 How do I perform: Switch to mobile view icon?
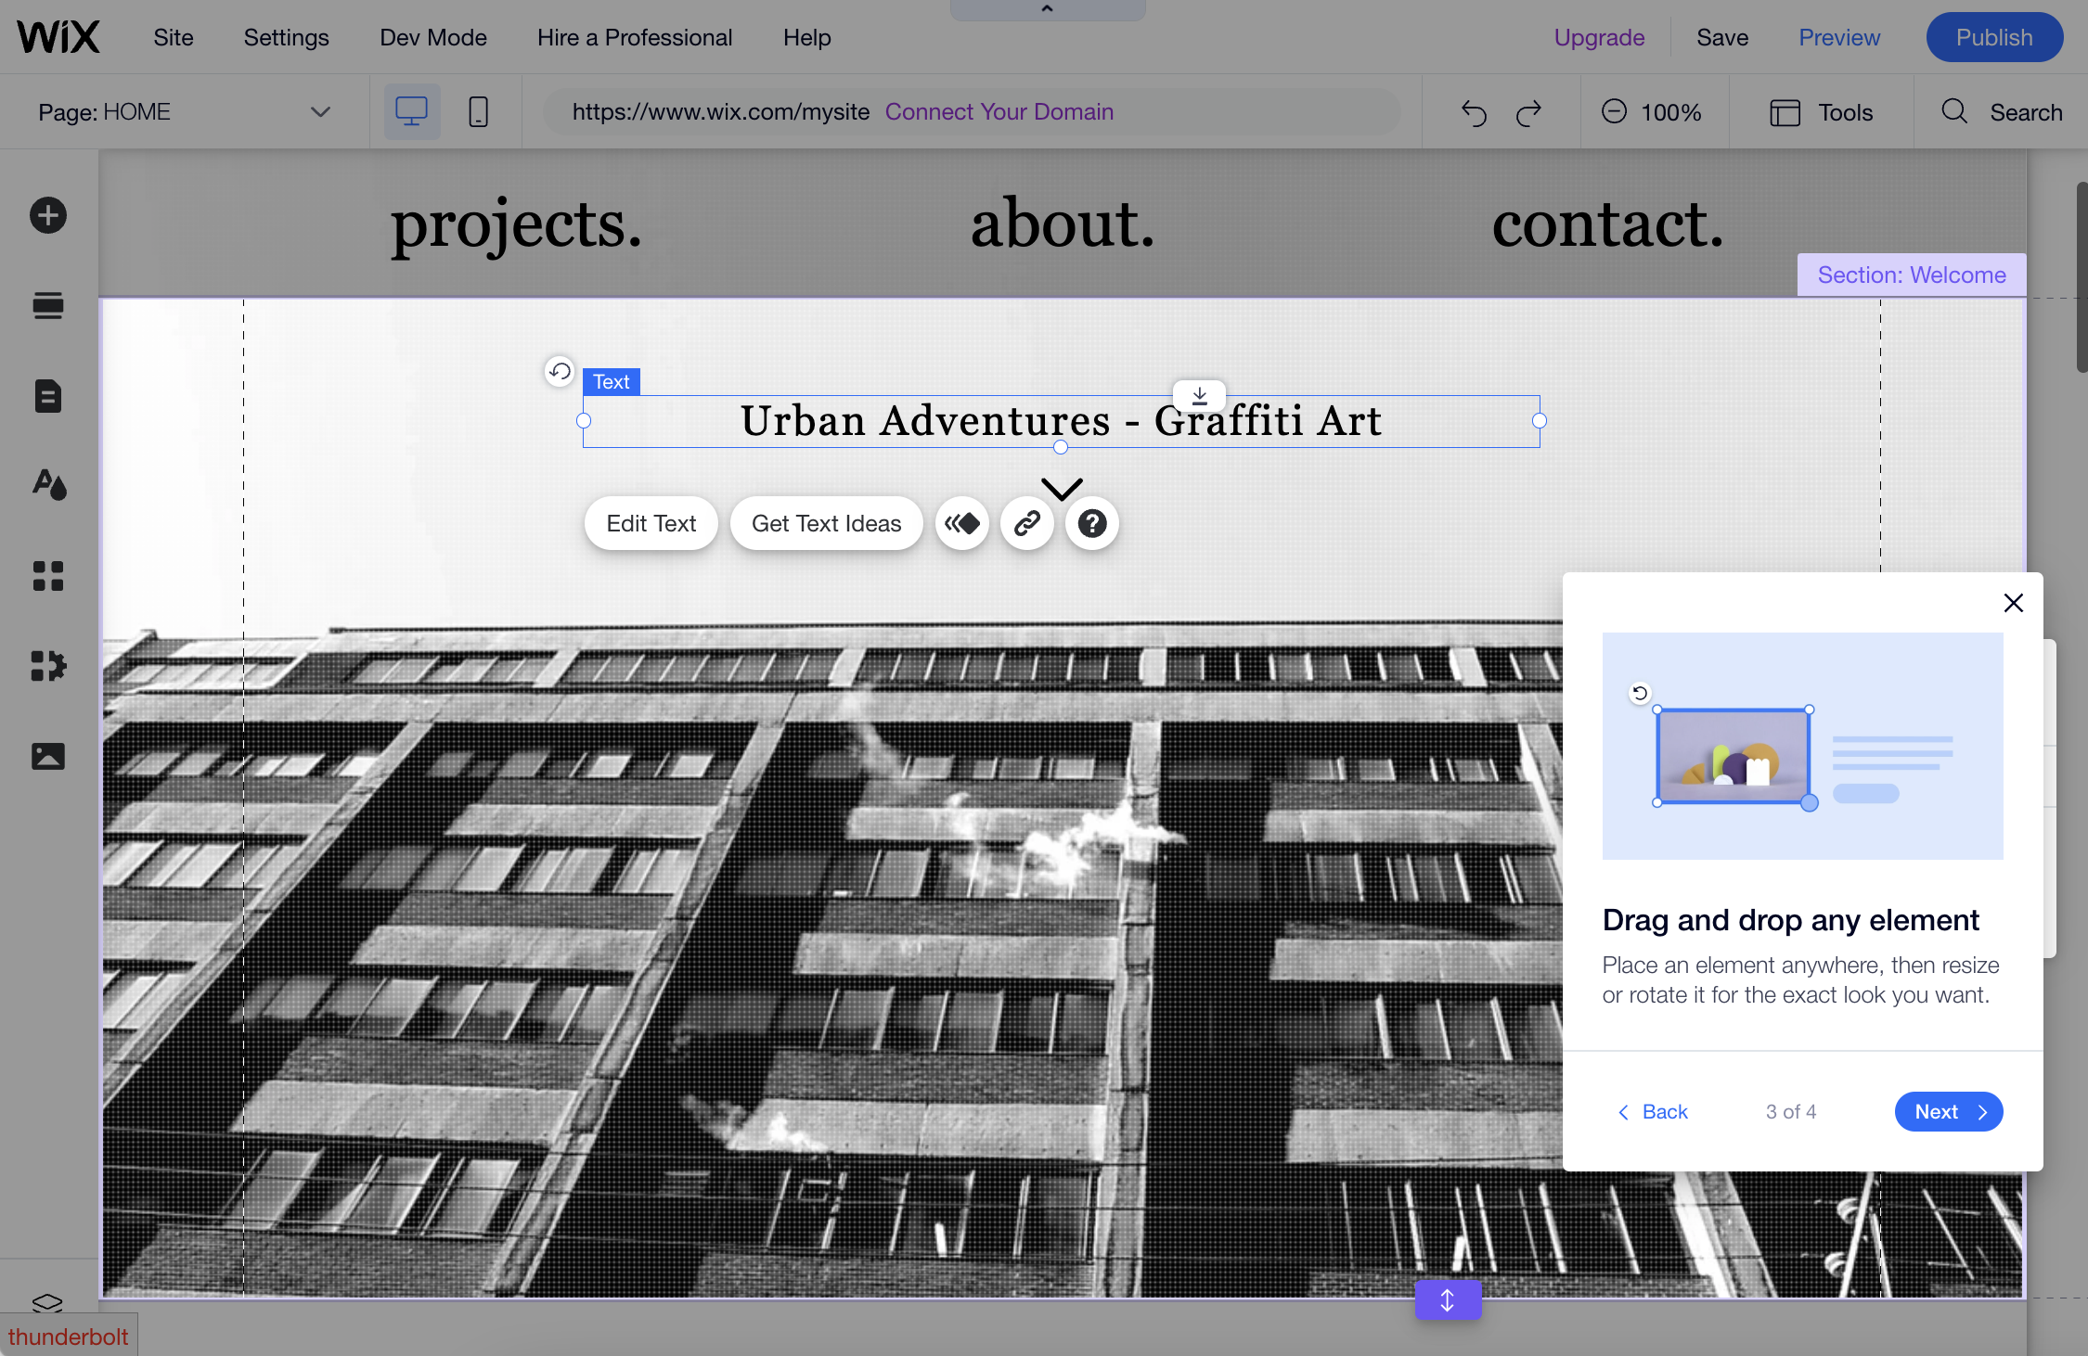478,112
